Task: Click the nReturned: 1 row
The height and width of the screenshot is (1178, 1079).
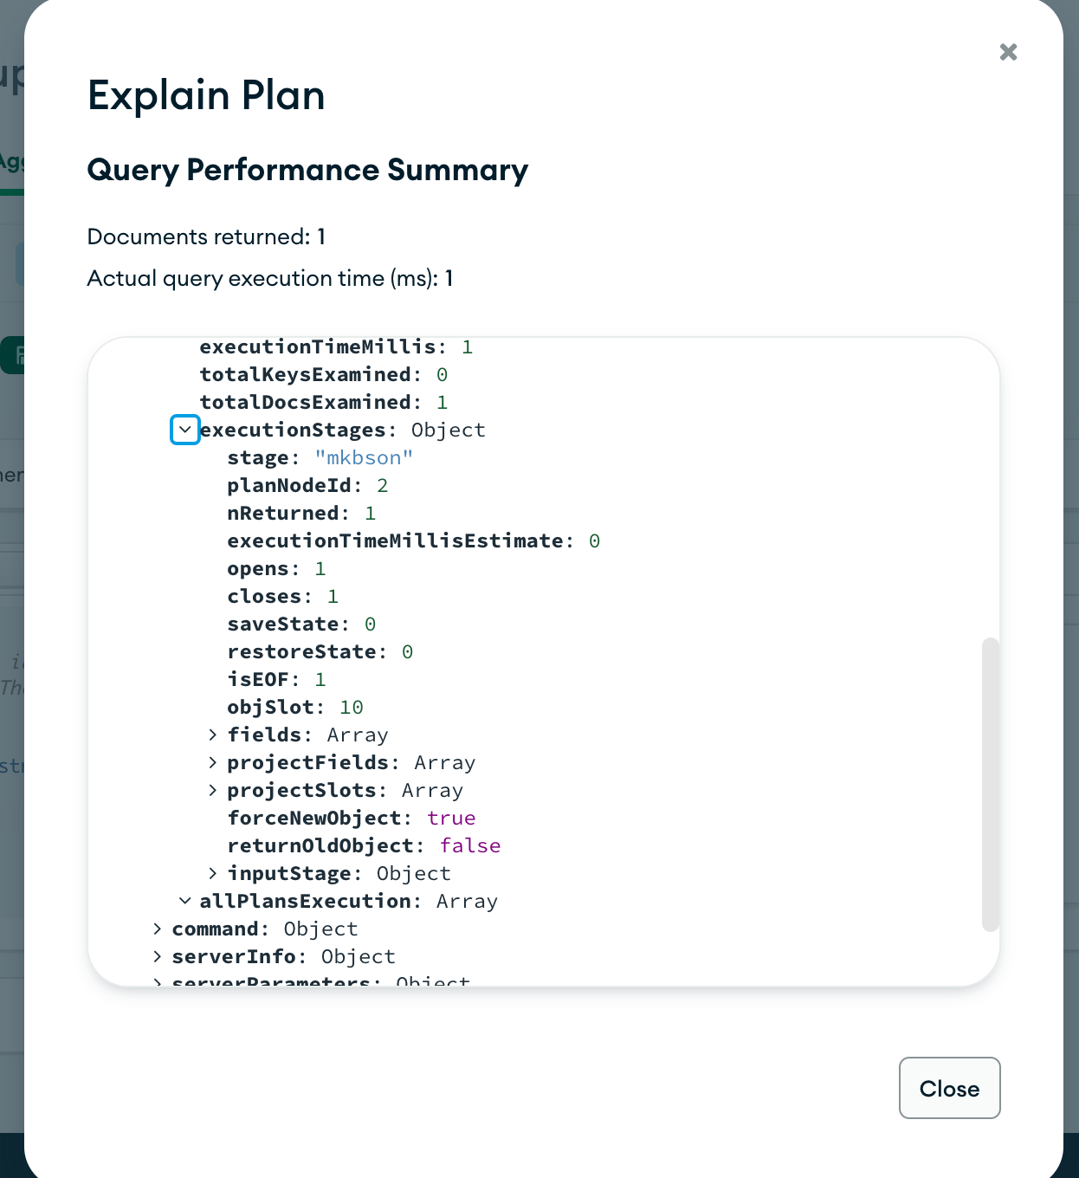Action: (301, 513)
